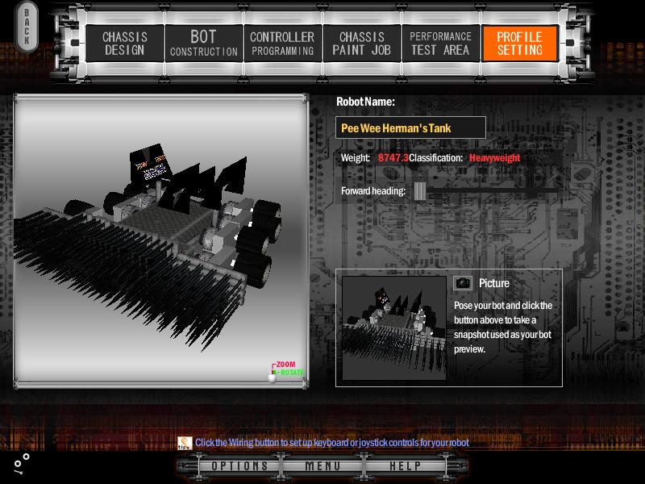
Task: Select the Chassis Paint Job tab
Action: tap(361, 44)
